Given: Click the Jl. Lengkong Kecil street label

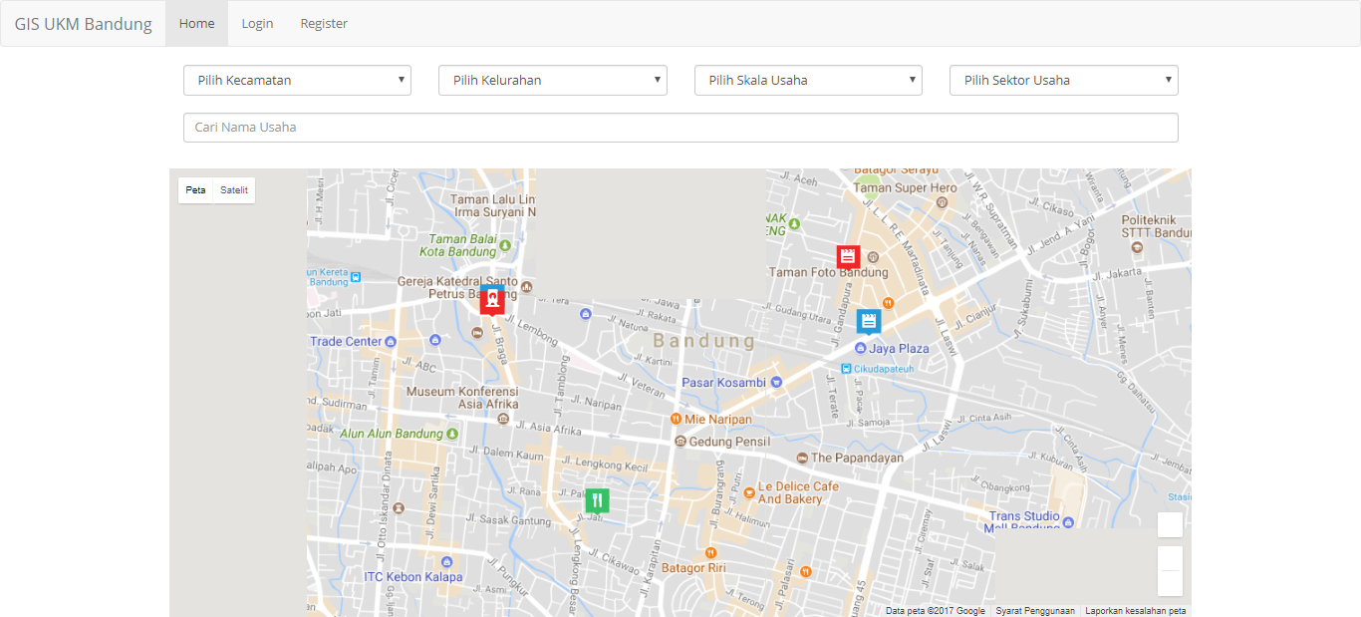Looking at the screenshot, I should (x=605, y=464).
